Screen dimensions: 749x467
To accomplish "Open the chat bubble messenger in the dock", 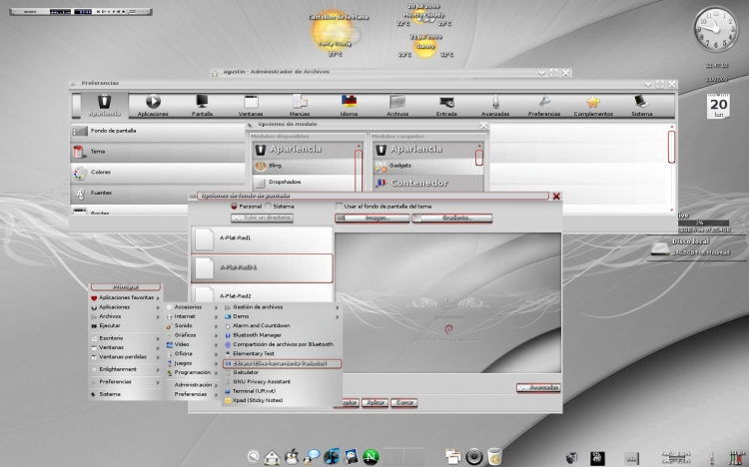I will 312,456.
